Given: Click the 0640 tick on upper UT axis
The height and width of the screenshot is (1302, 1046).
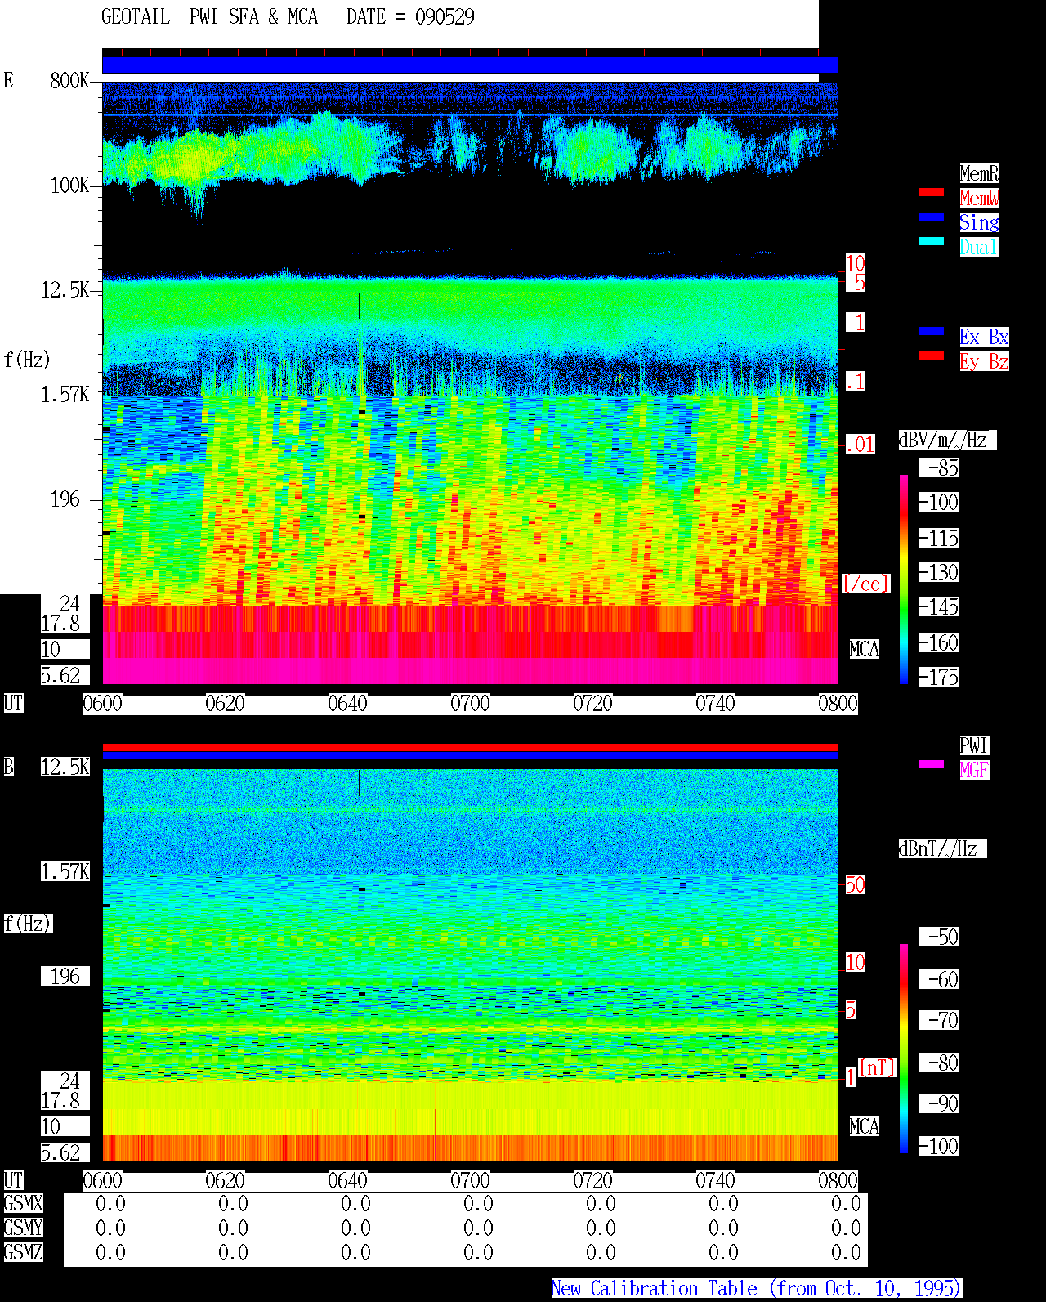Looking at the screenshot, I should click(x=347, y=704).
